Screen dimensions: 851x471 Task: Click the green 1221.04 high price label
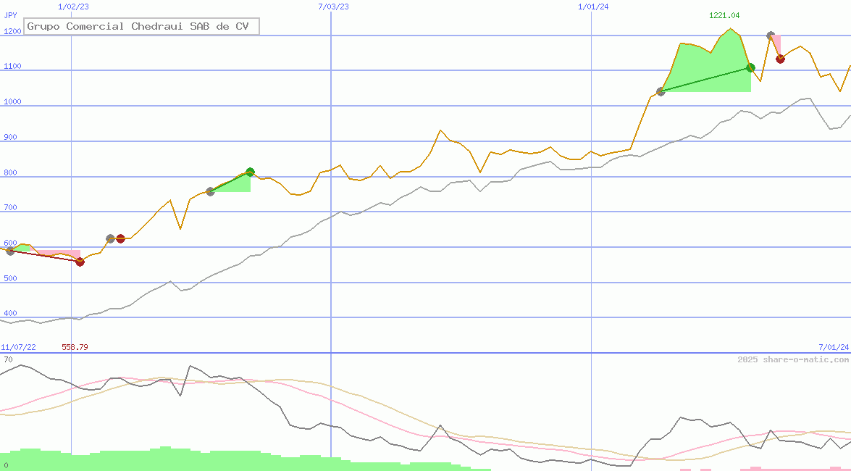pyautogui.click(x=724, y=15)
